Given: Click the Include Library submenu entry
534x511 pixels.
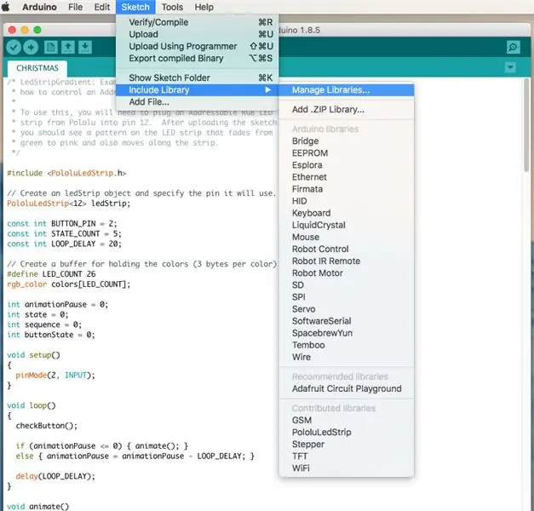Looking at the screenshot, I should [198, 90].
